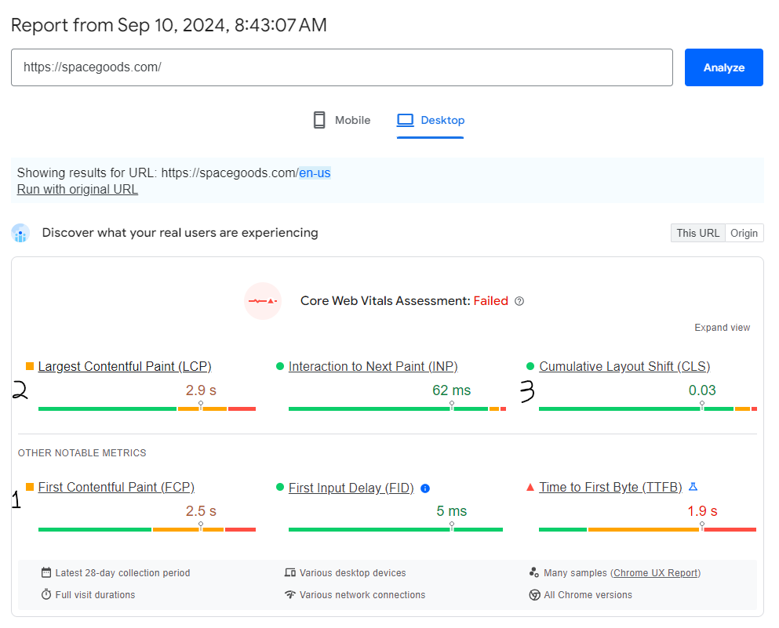Click the Core Web Vitals failed status icon
Viewport: 779px width, 628px height.
(x=263, y=301)
